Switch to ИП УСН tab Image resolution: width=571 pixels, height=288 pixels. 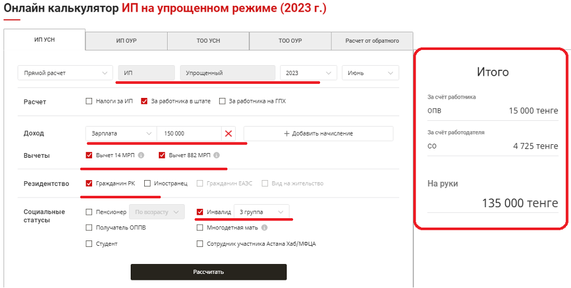click(x=45, y=40)
